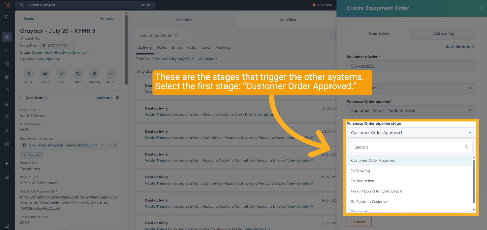This screenshot has width=487, height=230.
Task: Select the Meetings activity tab
Action: click(223, 47)
